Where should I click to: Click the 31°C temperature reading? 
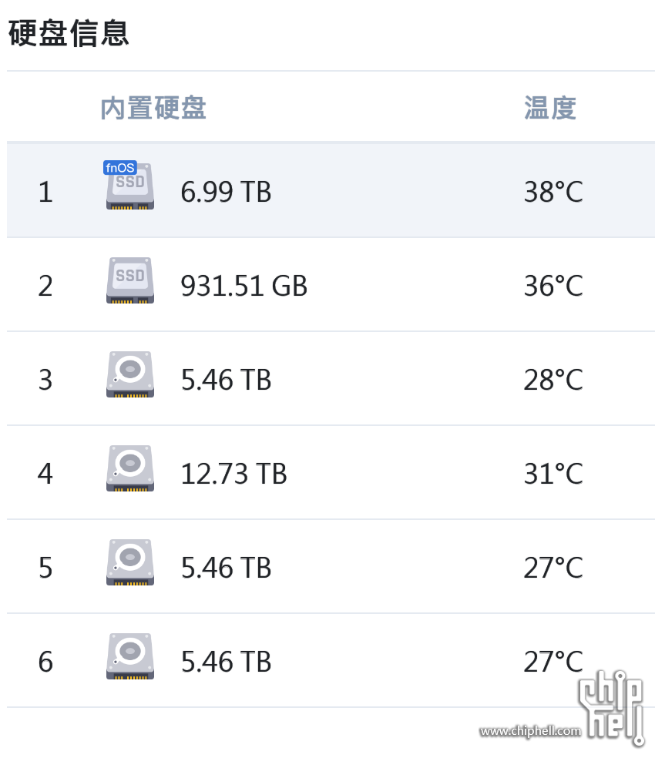[x=553, y=473]
